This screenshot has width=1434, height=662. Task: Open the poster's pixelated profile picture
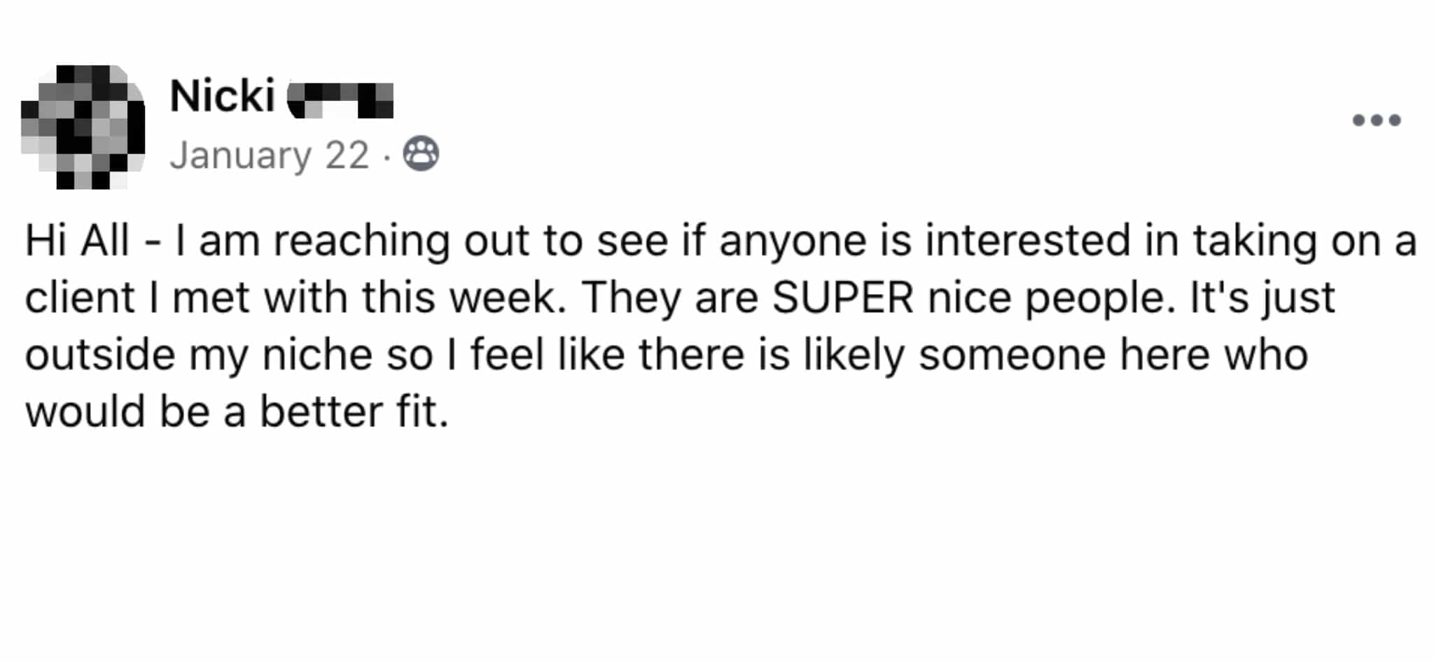tap(83, 127)
